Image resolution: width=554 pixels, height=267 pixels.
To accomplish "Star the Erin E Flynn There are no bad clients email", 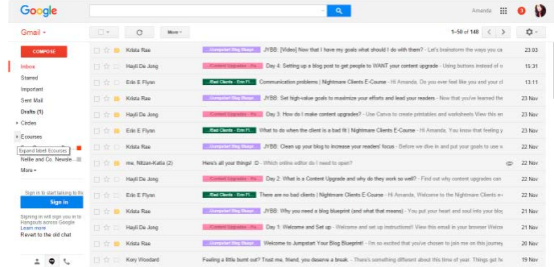I will click(106, 195).
